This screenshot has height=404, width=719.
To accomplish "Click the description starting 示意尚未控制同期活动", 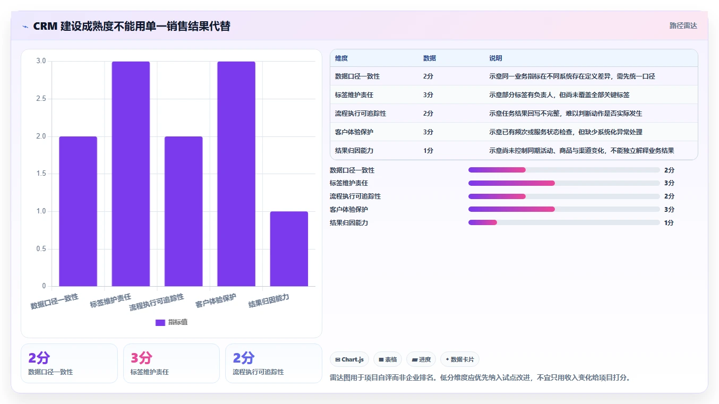I will point(581,151).
